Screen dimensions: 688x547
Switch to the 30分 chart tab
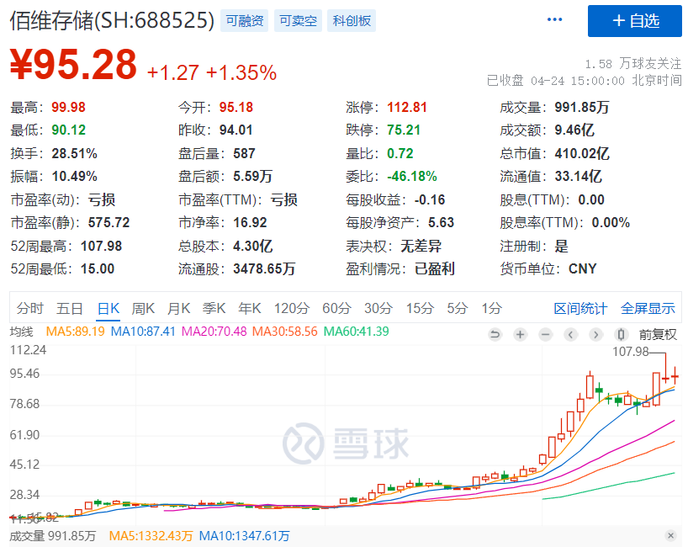point(378,309)
